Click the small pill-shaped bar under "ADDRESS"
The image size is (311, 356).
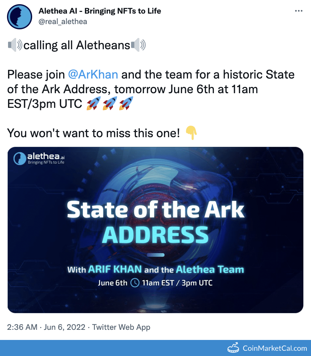(155, 255)
